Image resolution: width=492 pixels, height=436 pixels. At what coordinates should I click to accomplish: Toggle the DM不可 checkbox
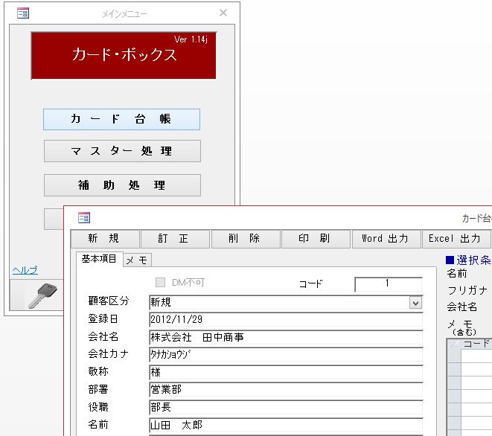[x=160, y=282]
